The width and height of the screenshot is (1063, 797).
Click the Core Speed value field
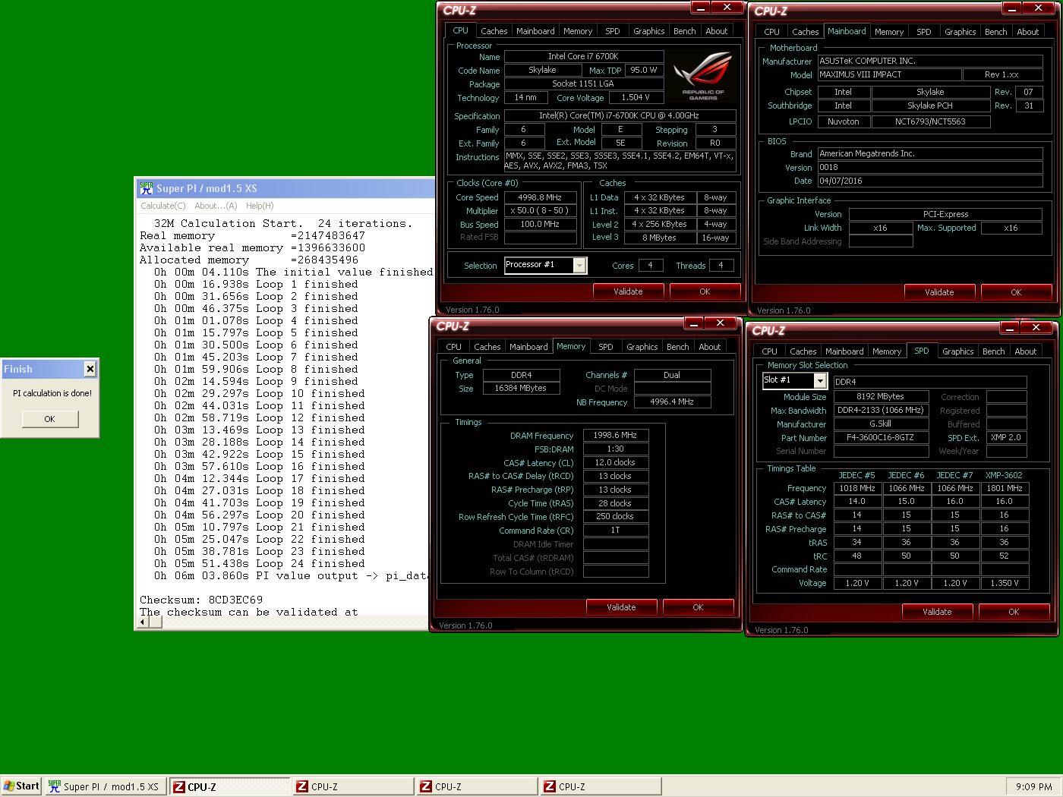540,197
